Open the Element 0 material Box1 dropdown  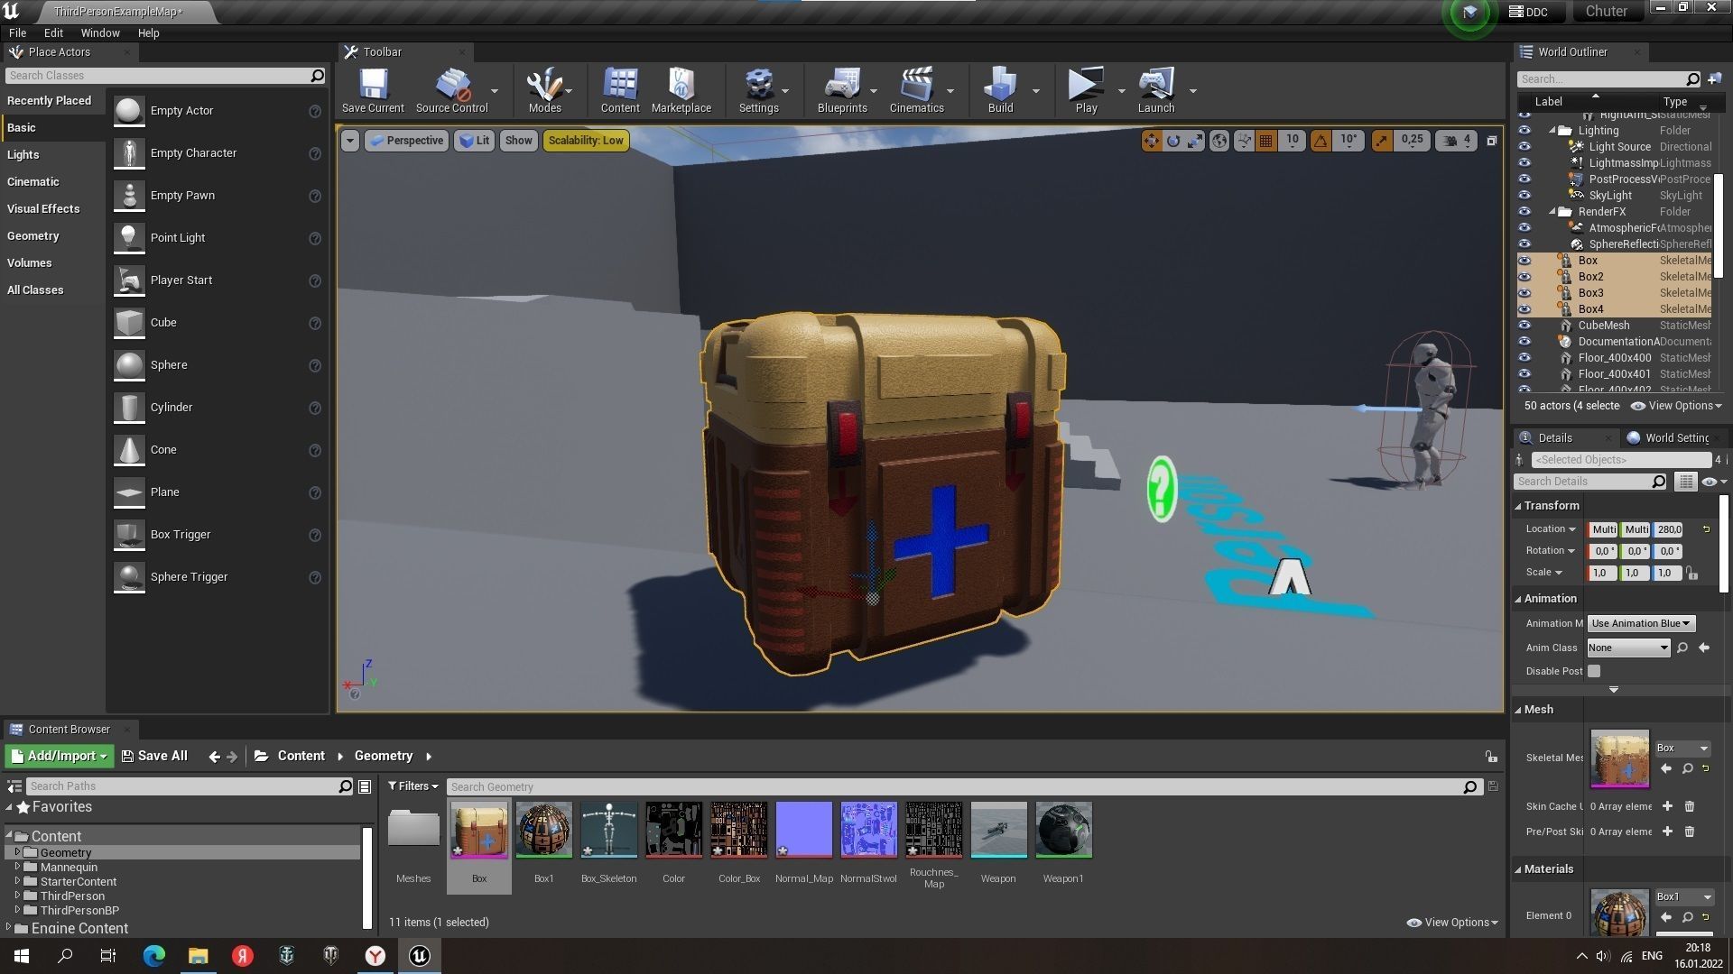click(x=1684, y=896)
